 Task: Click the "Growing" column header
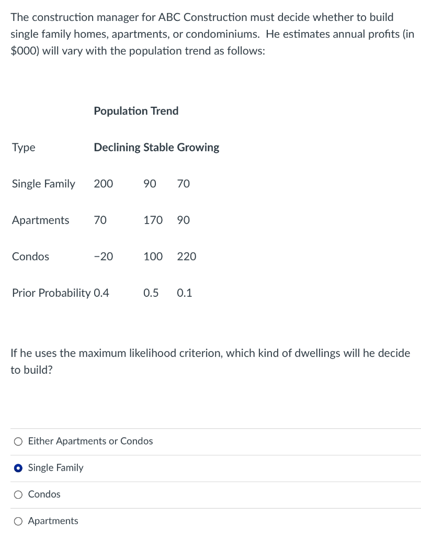coord(198,148)
